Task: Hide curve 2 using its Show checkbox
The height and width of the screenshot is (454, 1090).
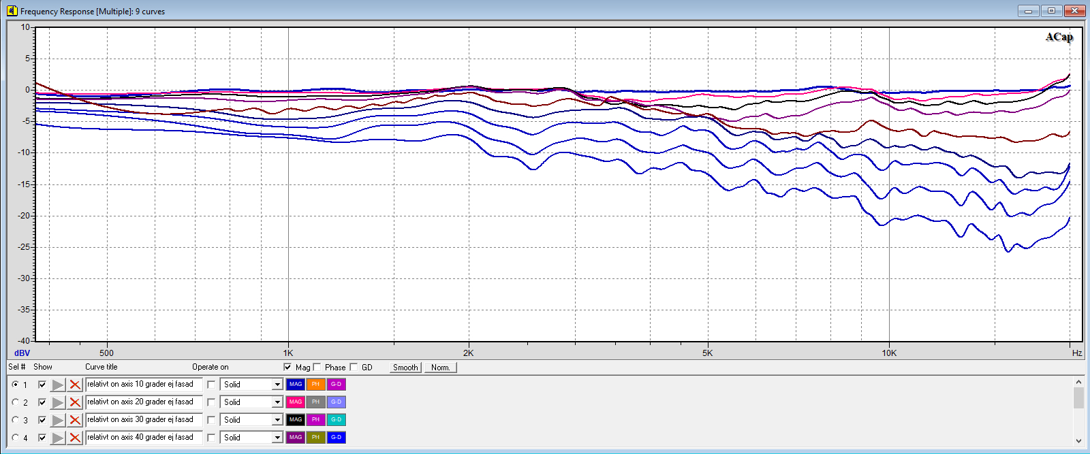Action: (x=42, y=402)
